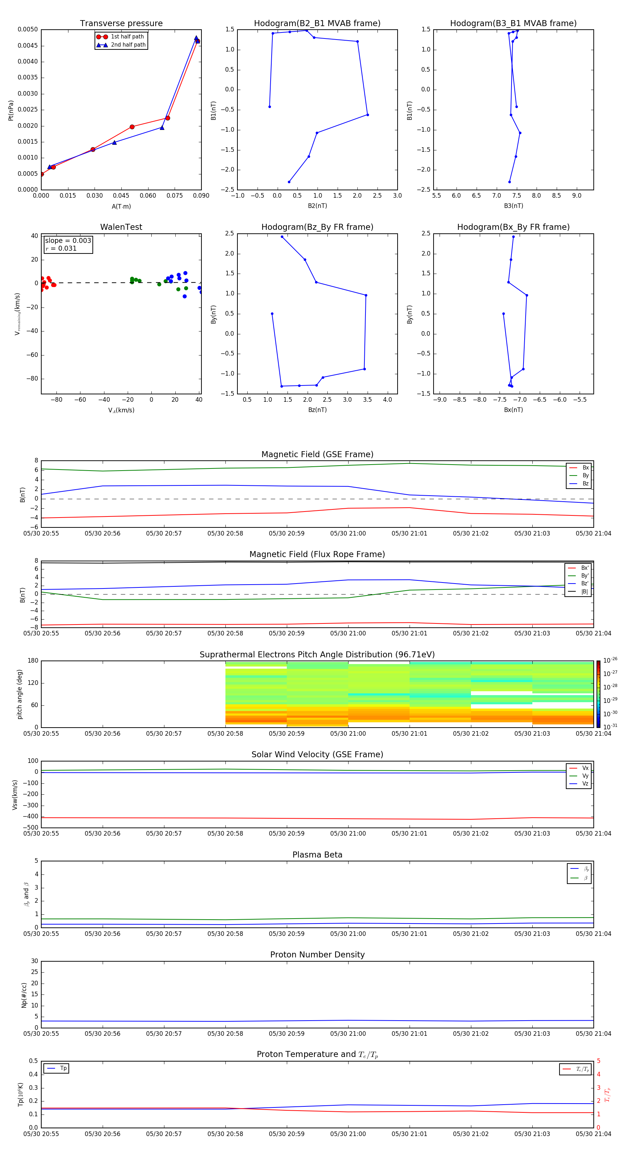Click '|B|' in flux rope legend

pos(585,592)
